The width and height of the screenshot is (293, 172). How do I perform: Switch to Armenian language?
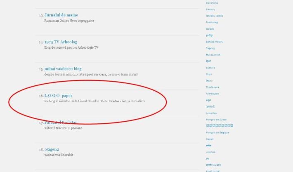click(211, 113)
